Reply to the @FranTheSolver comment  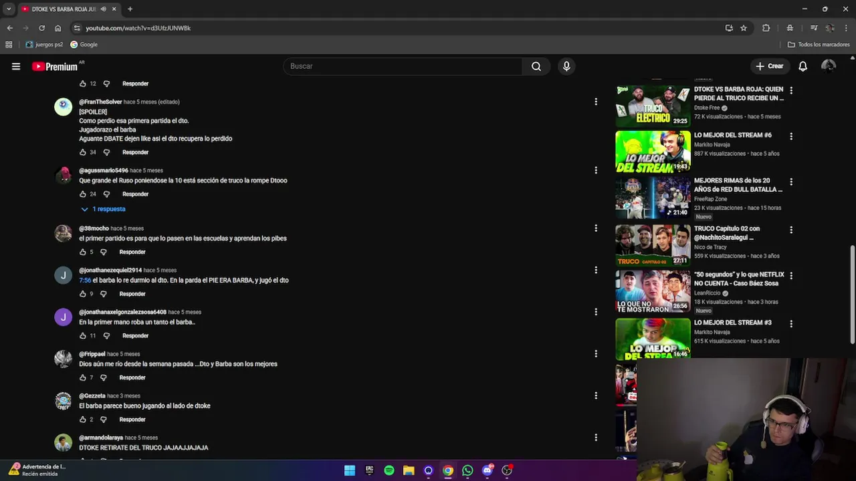point(135,152)
